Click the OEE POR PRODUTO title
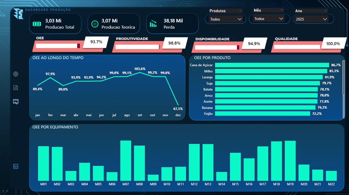The width and height of the screenshot is (349, 195). [x=212, y=58]
